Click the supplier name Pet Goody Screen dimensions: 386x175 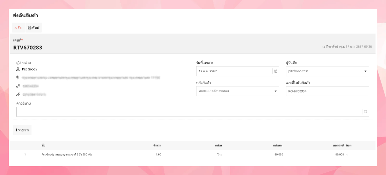click(29, 69)
